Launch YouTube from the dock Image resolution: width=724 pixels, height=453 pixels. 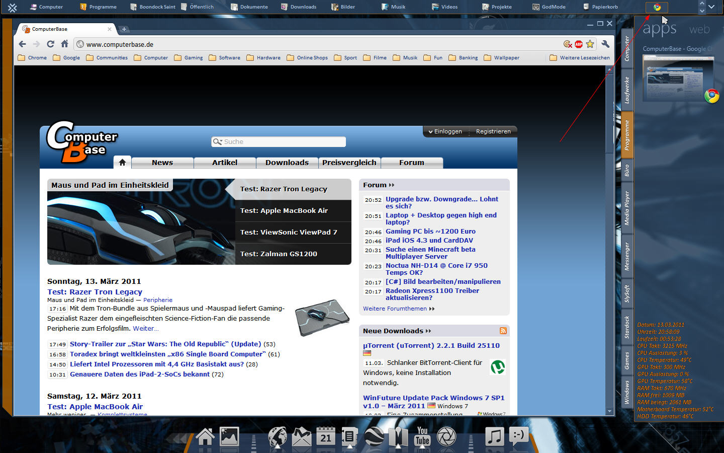(x=422, y=436)
